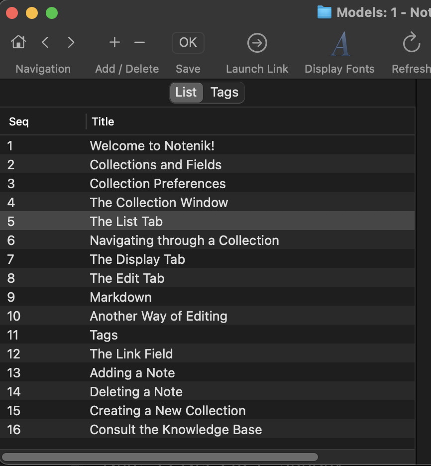Click the green maximize window button
Image resolution: width=431 pixels, height=466 pixels.
pos(52,13)
